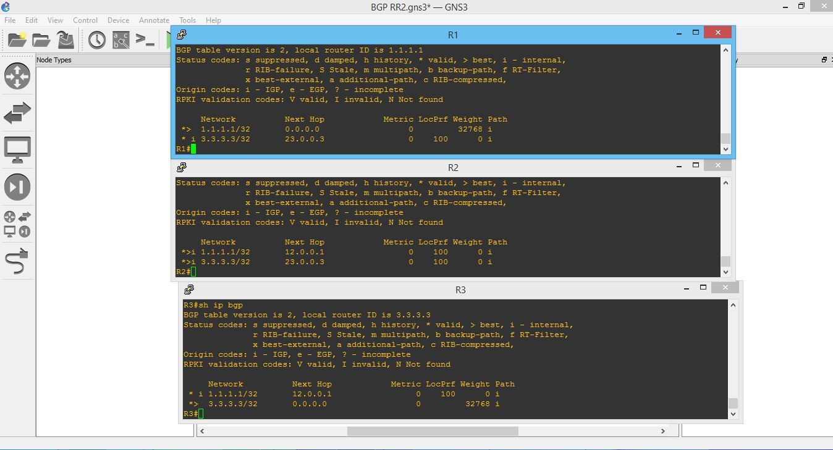Click 'R3#sh ip bgp' command line
This screenshot has height=450, width=833.
(x=213, y=305)
